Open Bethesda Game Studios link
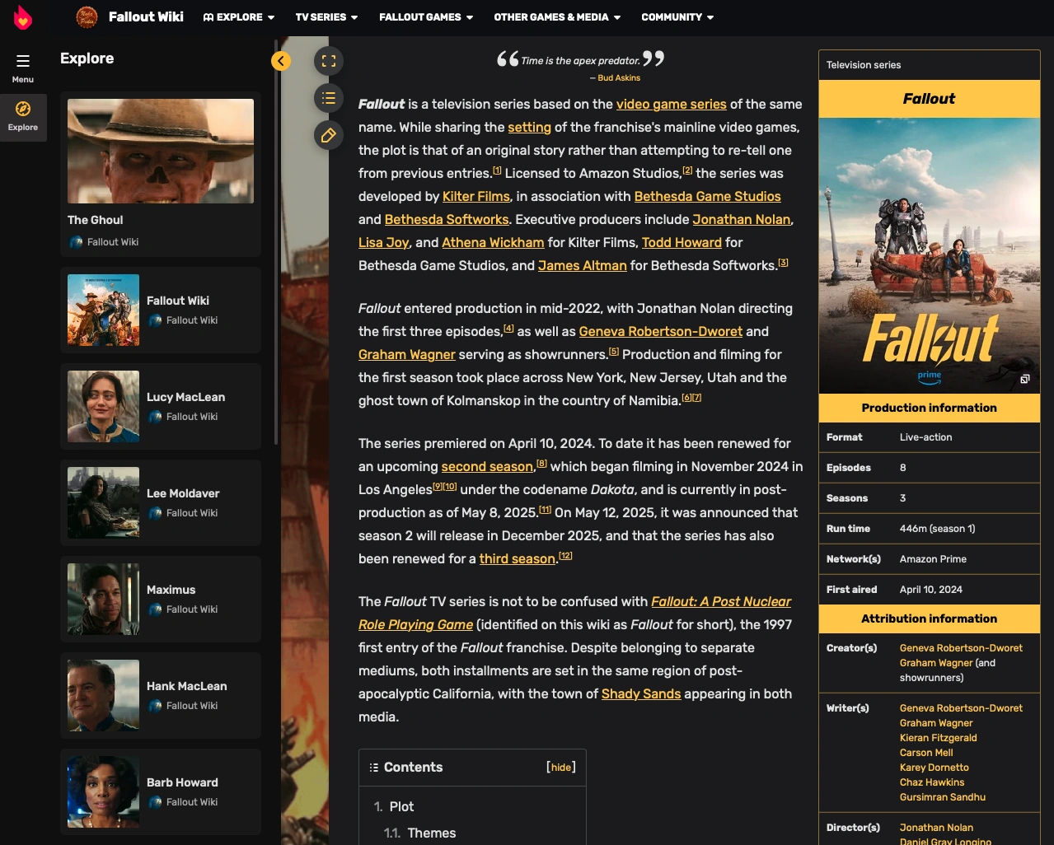1054x845 pixels. [x=708, y=196]
